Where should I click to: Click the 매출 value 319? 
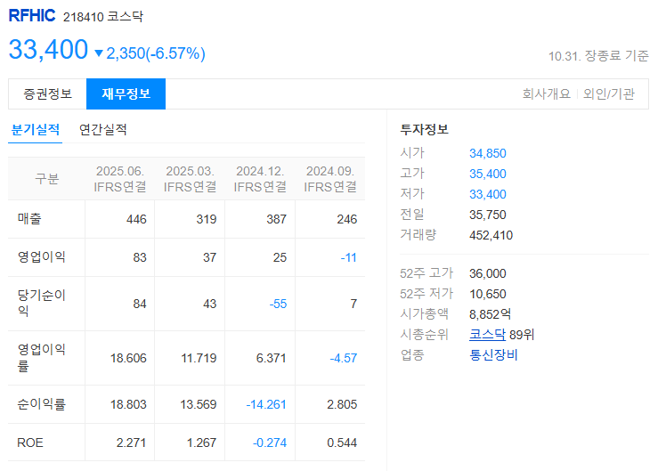pyautogui.click(x=207, y=219)
